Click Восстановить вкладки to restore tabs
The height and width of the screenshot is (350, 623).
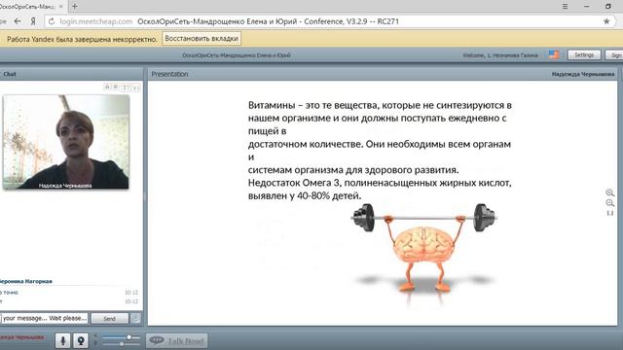[x=202, y=39]
